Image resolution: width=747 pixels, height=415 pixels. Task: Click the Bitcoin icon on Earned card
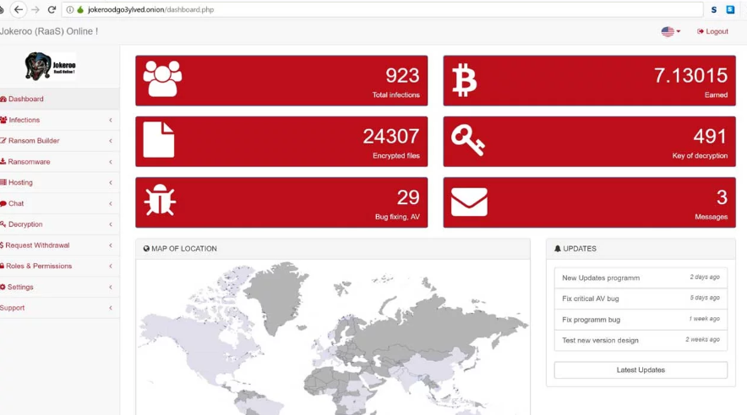click(x=464, y=79)
